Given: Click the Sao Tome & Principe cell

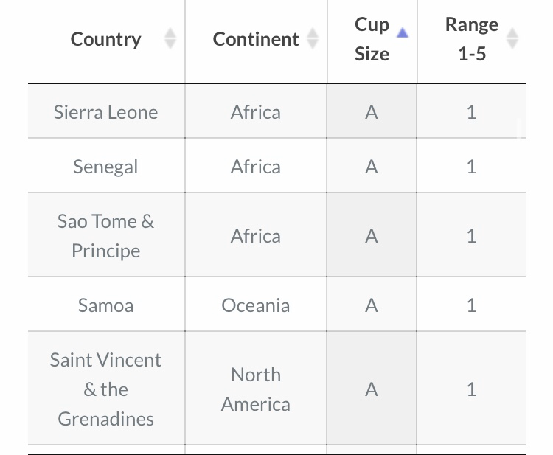Looking at the screenshot, I should pyautogui.click(x=105, y=236).
